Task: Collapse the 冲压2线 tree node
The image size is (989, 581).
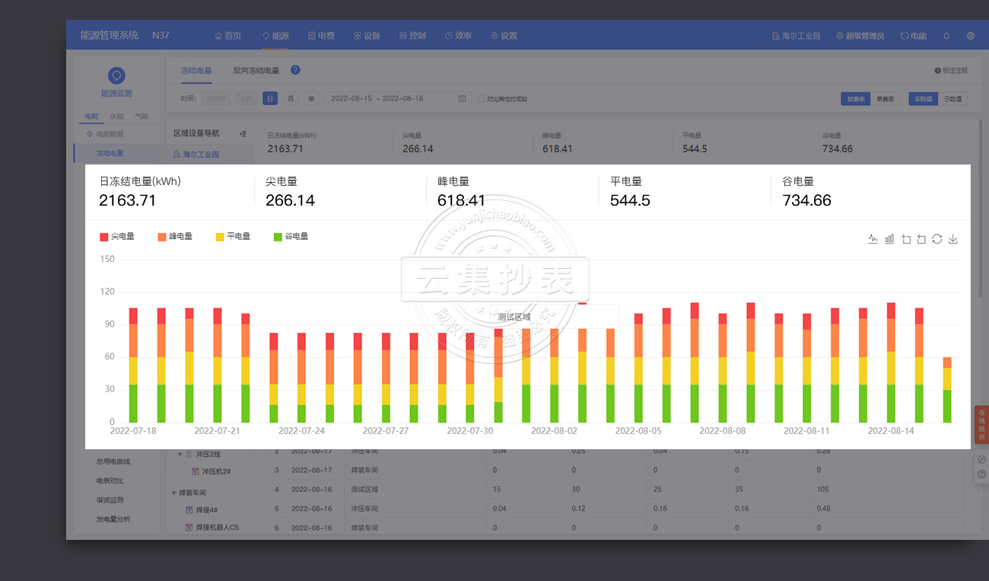Action: (180, 454)
